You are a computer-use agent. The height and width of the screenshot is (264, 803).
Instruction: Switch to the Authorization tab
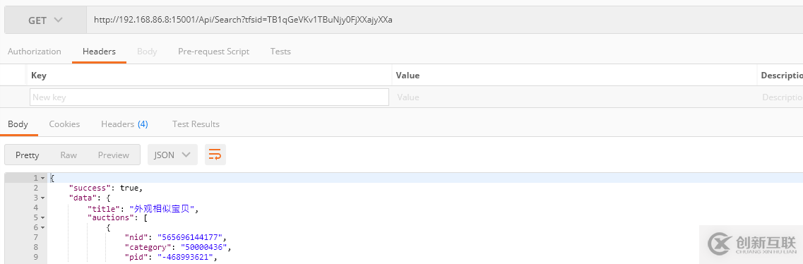[35, 52]
